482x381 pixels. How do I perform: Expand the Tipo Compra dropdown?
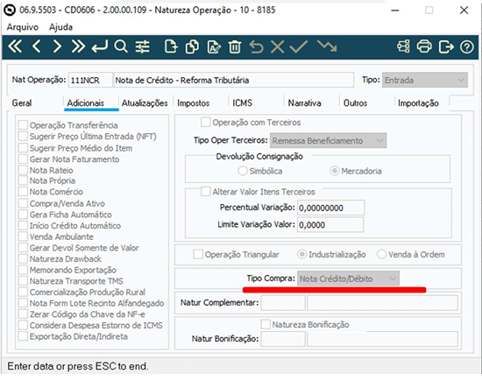tap(348, 279)
